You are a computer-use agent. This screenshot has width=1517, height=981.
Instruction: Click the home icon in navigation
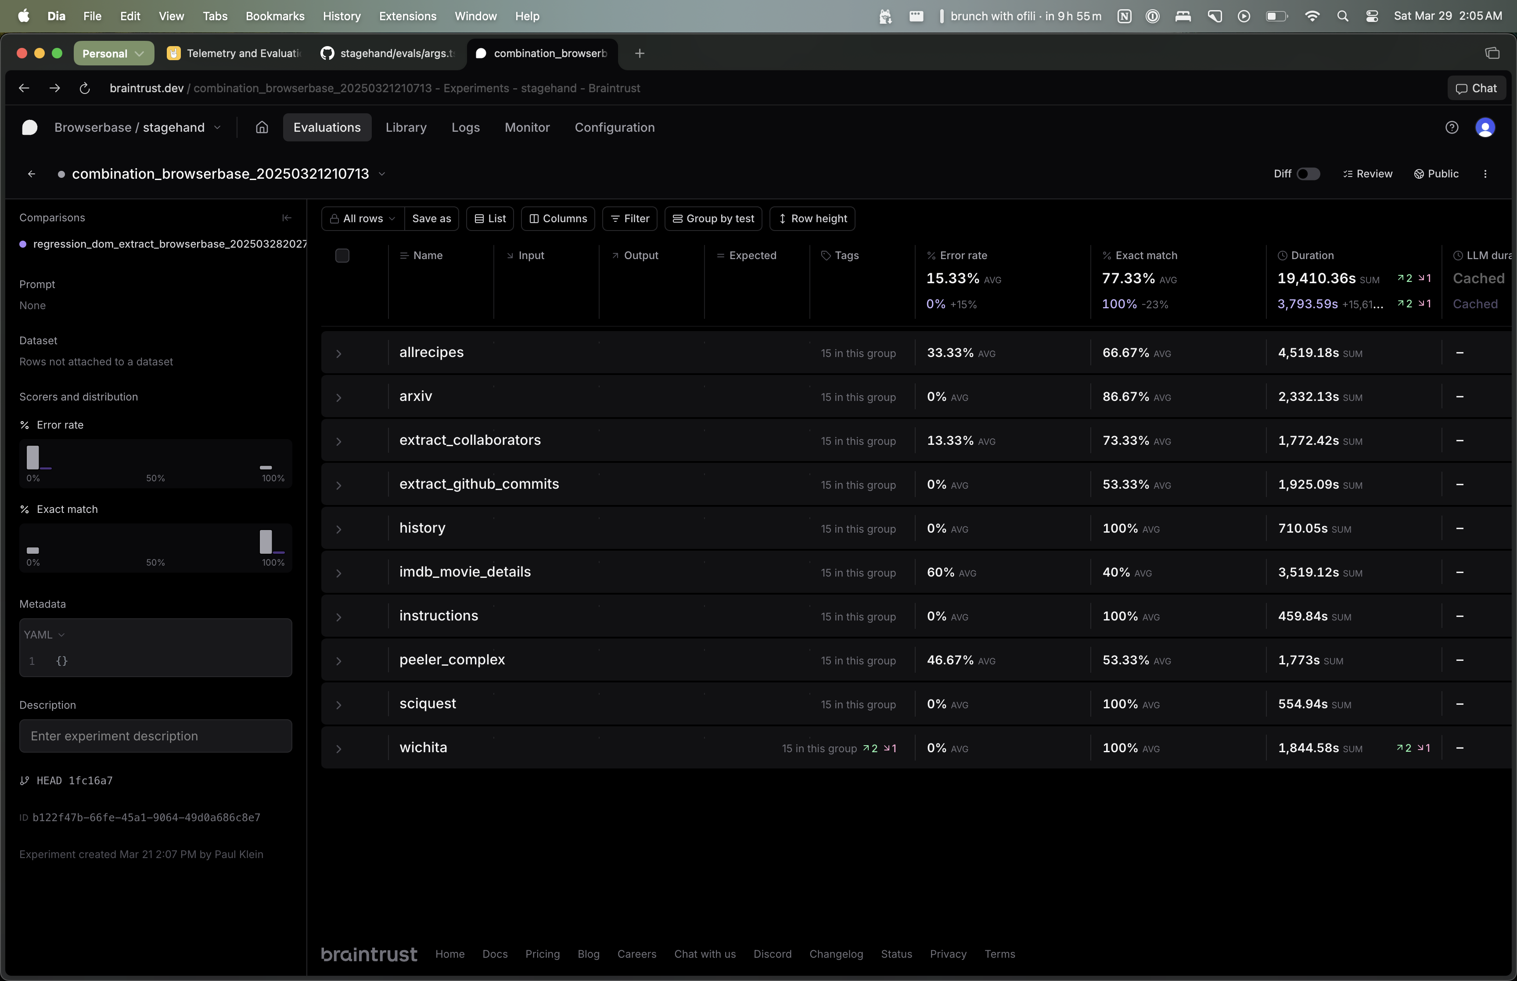(262, 127)
